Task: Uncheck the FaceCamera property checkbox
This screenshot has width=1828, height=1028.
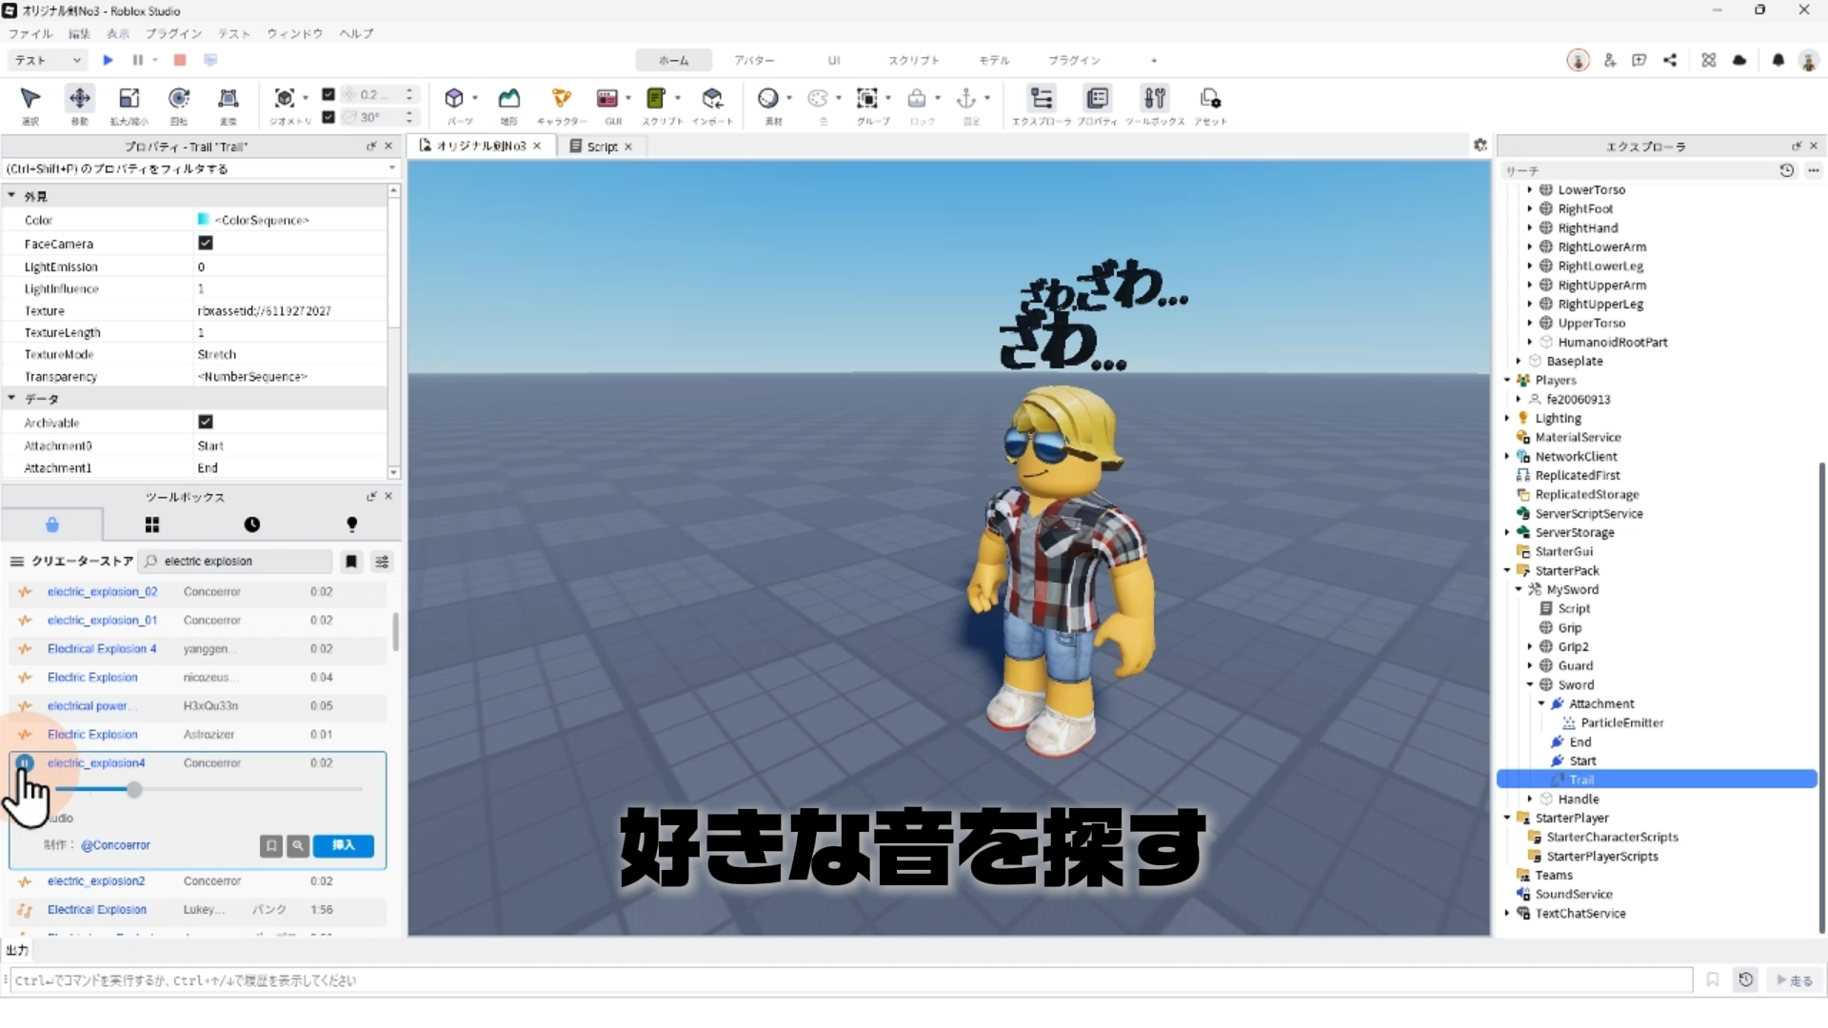Action: [x=206, y=243]
